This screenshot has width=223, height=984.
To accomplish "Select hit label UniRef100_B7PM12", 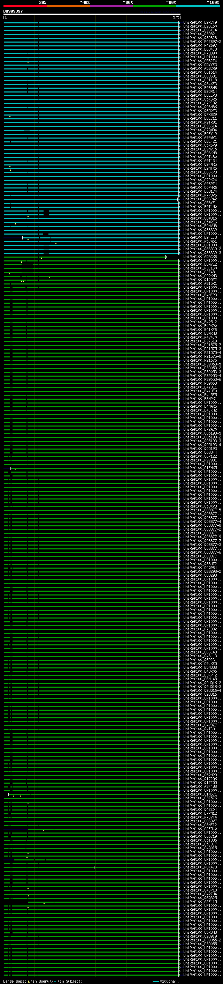I will (x=200, y=813).
